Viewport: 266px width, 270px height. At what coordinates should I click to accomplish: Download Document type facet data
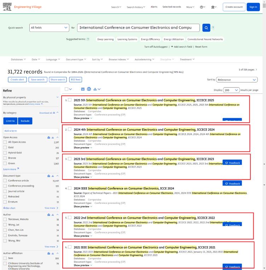(53, 176)
